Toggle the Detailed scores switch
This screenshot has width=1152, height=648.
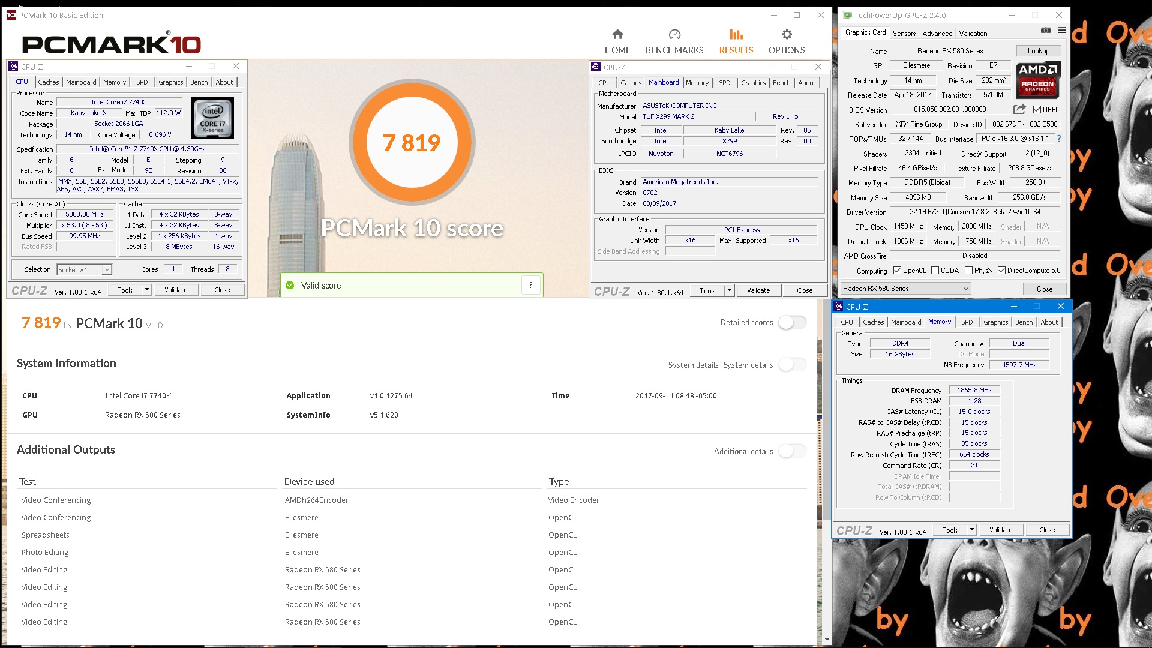793,323
